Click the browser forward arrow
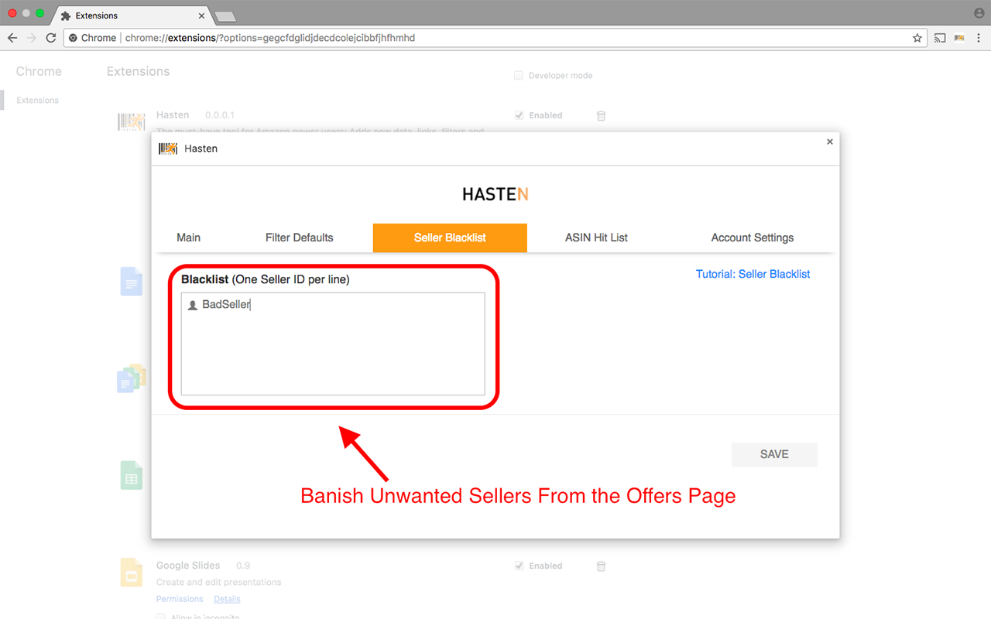This screenshot has height=619, width=991. 32,38
